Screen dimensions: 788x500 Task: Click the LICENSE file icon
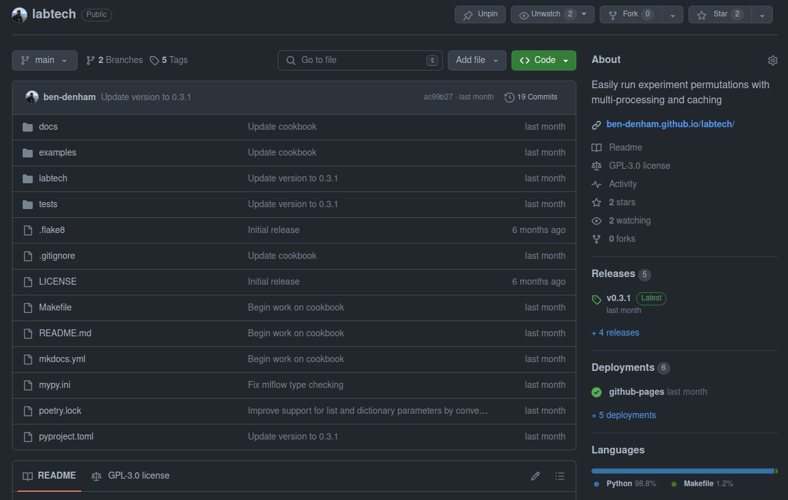28,282
